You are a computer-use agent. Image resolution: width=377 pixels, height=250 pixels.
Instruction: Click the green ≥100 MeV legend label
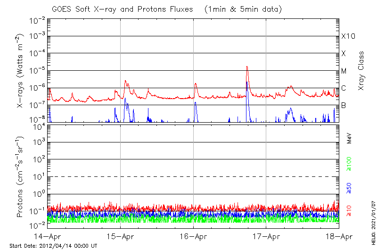point(349,164)
